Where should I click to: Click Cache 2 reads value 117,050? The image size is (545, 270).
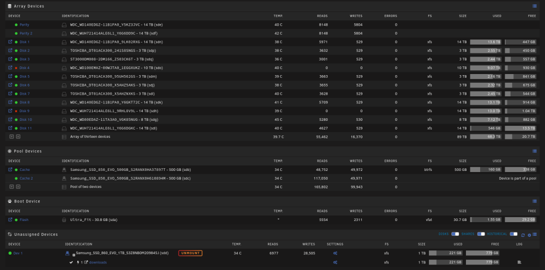(320, 179)
